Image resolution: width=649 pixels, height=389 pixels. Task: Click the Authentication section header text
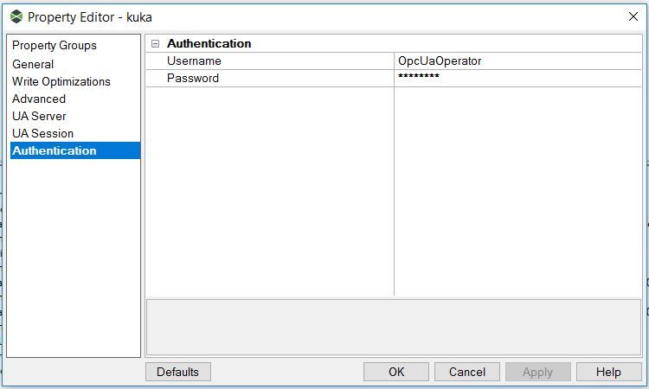209,43
